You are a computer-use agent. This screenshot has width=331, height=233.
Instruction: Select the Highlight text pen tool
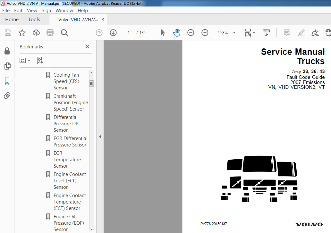301,33
